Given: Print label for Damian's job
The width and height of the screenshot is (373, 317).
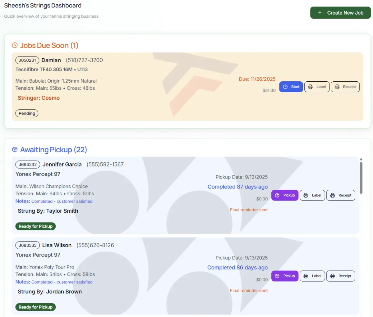Looking at the screenshot, I should pos(317,87).
